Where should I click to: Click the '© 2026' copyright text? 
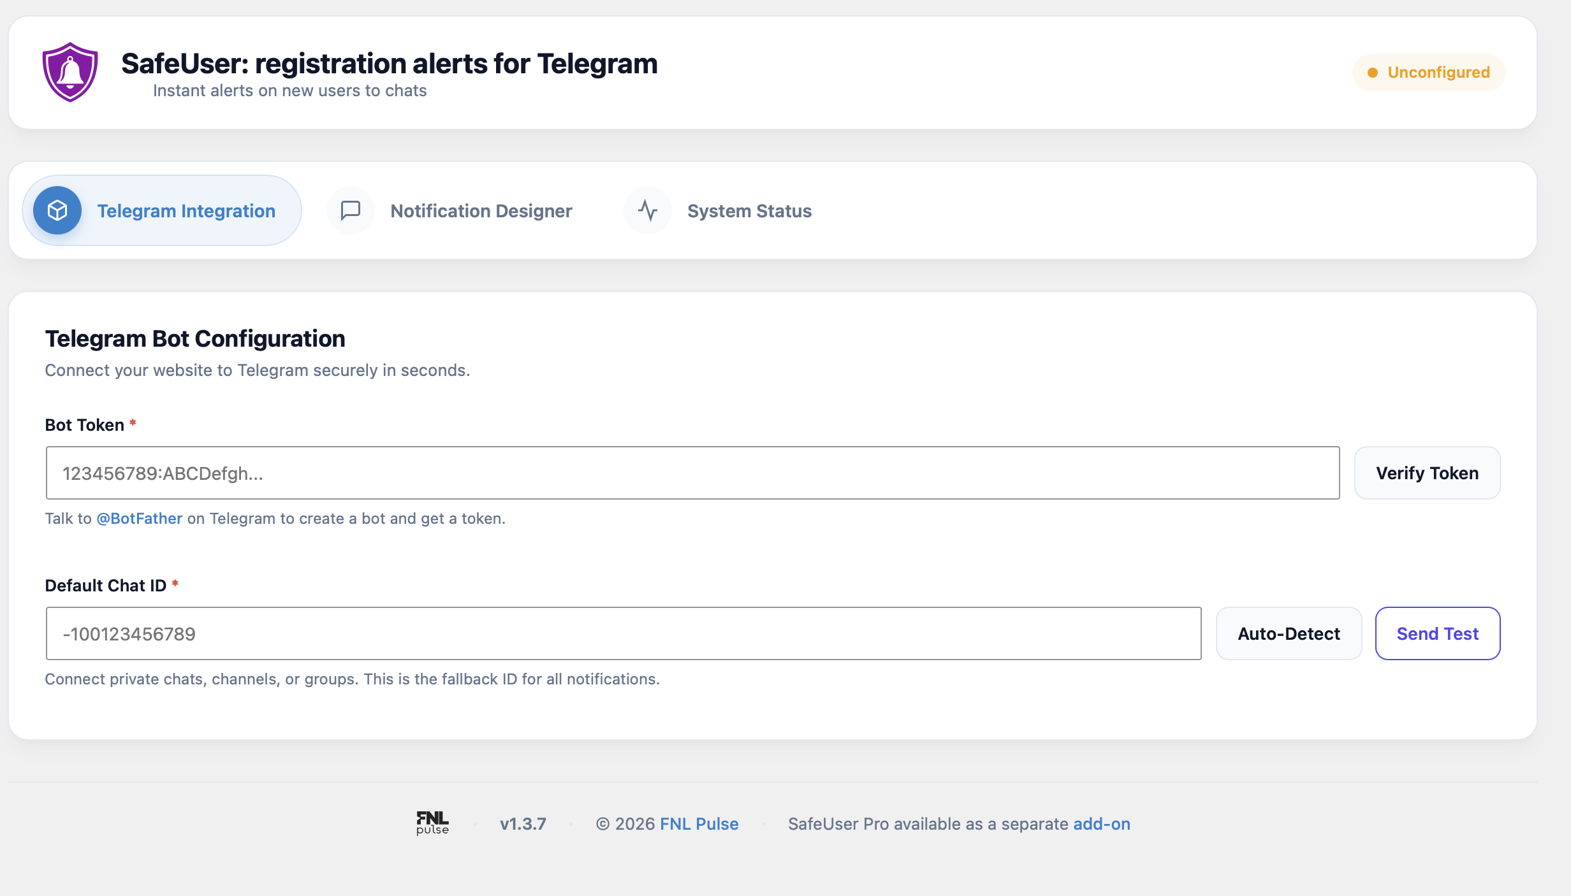tap(625, 823)
